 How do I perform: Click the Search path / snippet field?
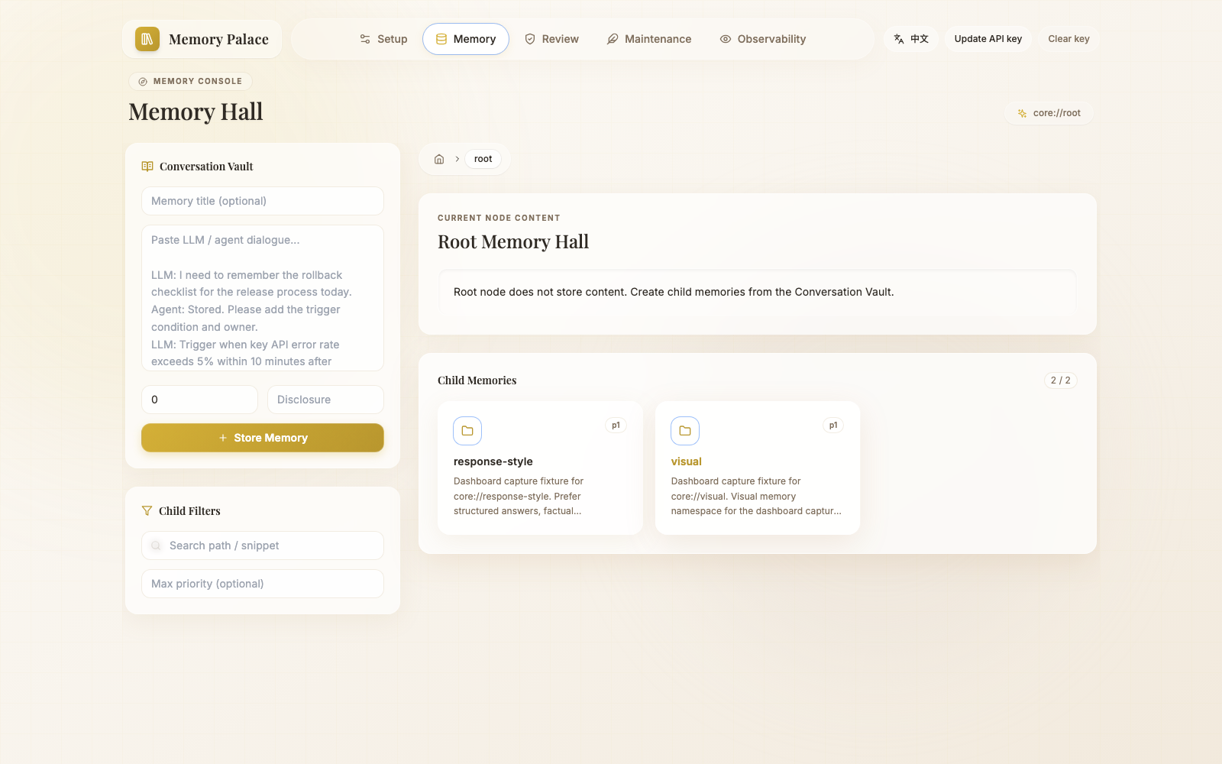(263, 545)
